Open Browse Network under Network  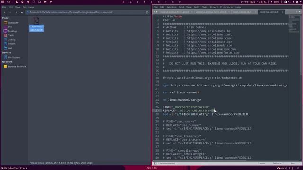point(17,66)
